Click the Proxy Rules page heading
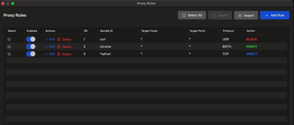 tap(15, 15)
